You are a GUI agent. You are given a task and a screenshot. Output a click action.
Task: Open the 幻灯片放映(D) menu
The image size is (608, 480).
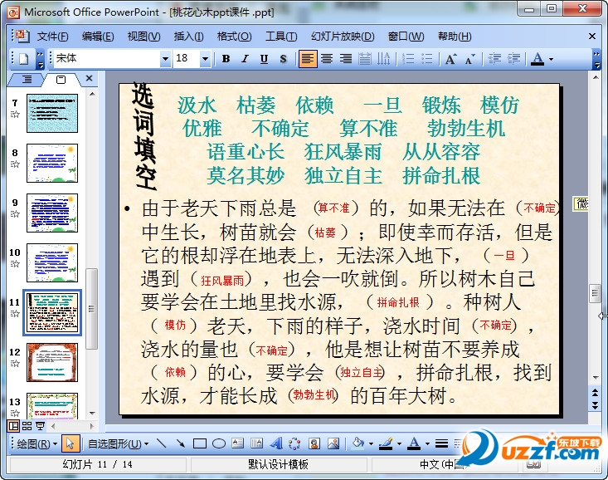[343, 37]
